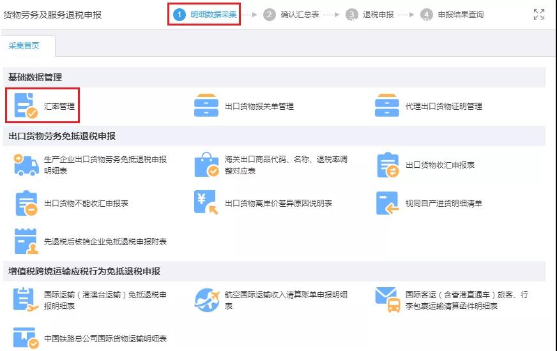Open the 中国铁路总公司国际货物运输明细表 link
This screenshot has width=557, height=351.
click(105, 338)
